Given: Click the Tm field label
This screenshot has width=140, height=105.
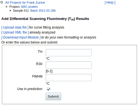Looking at the screenshot, I should pyautogui.click(x=40, y=52).
